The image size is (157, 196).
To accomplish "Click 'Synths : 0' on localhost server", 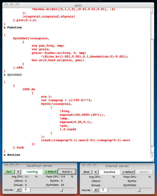I will click(56, 181).
